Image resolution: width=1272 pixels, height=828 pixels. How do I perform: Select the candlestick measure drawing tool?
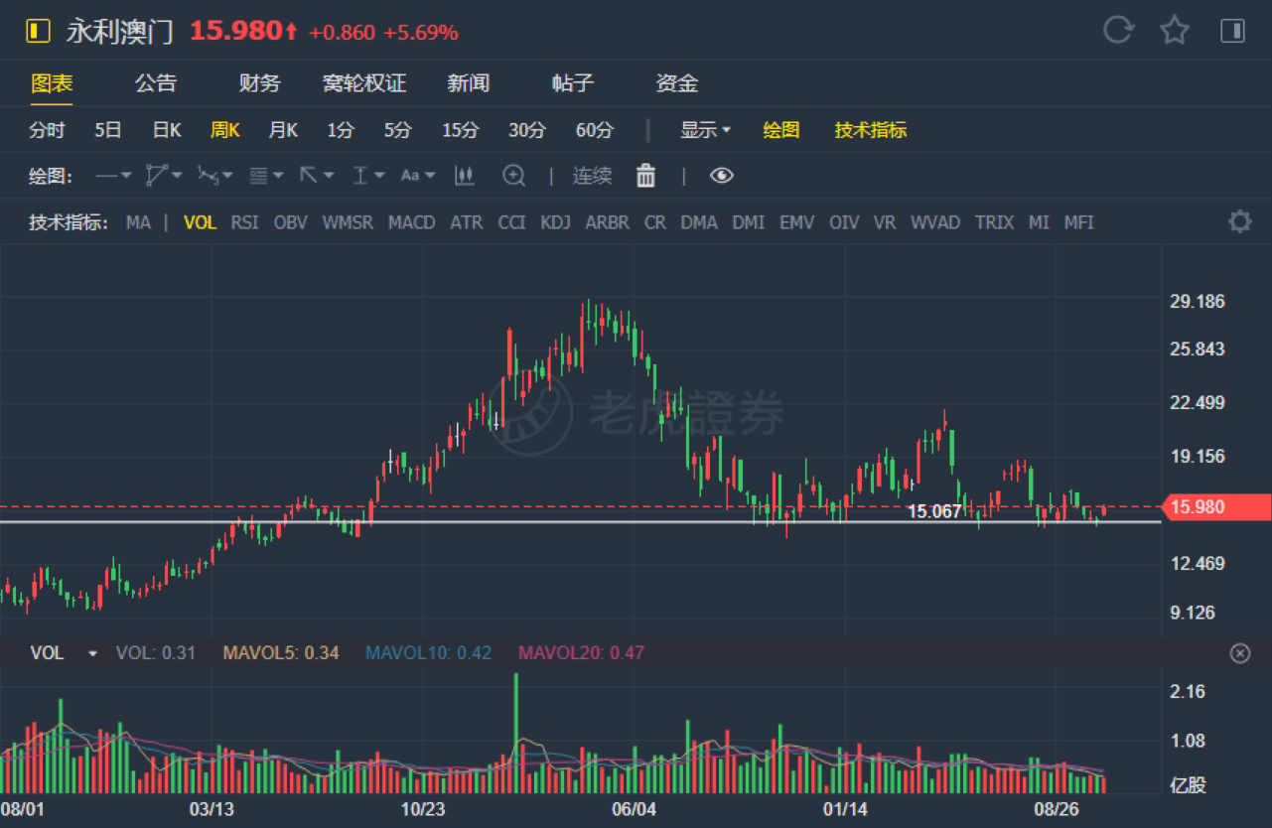(464, 176)
